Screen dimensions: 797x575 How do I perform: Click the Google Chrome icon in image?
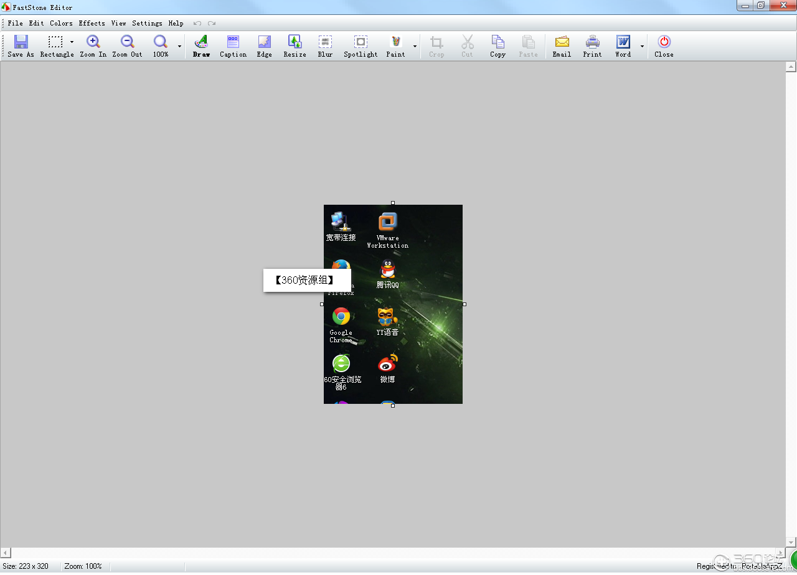coord(341,317)
